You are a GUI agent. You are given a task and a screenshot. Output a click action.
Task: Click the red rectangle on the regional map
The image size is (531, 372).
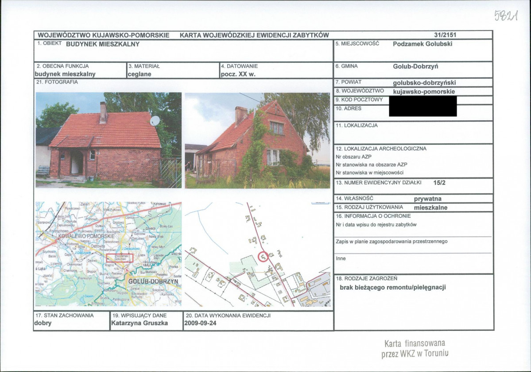pos(120,258)
